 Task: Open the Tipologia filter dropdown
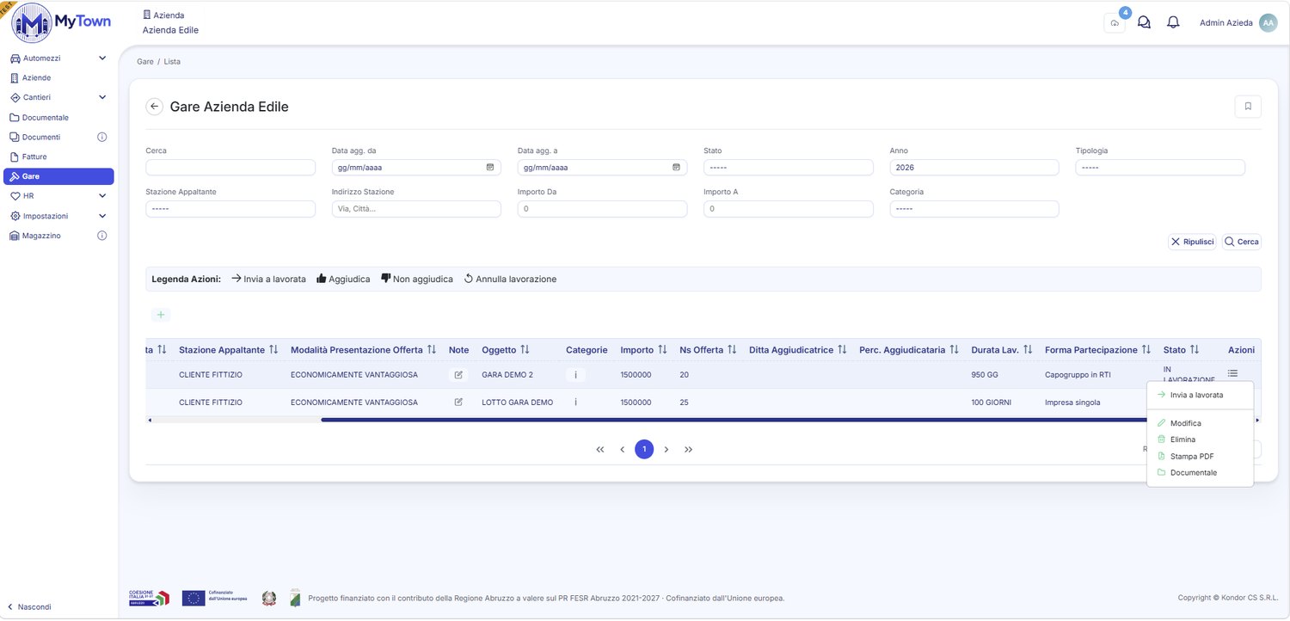(1160, 168)
